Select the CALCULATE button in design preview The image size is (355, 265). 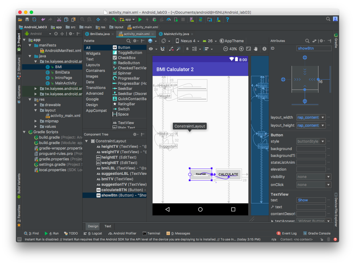tap(228, 174)
